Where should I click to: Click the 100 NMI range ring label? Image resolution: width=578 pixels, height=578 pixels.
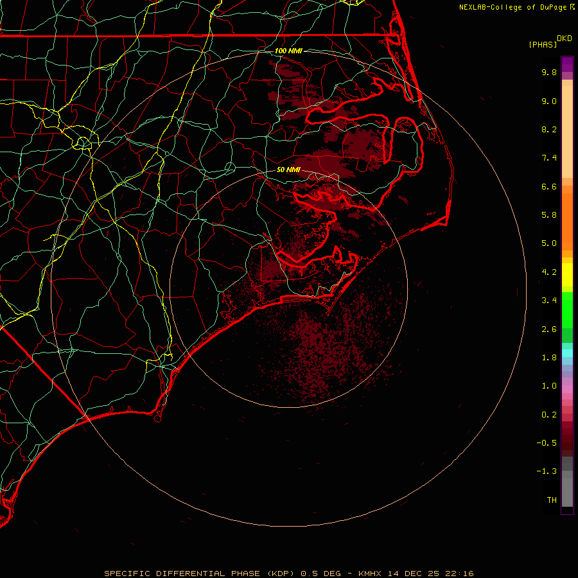click(x=288, y=51)
